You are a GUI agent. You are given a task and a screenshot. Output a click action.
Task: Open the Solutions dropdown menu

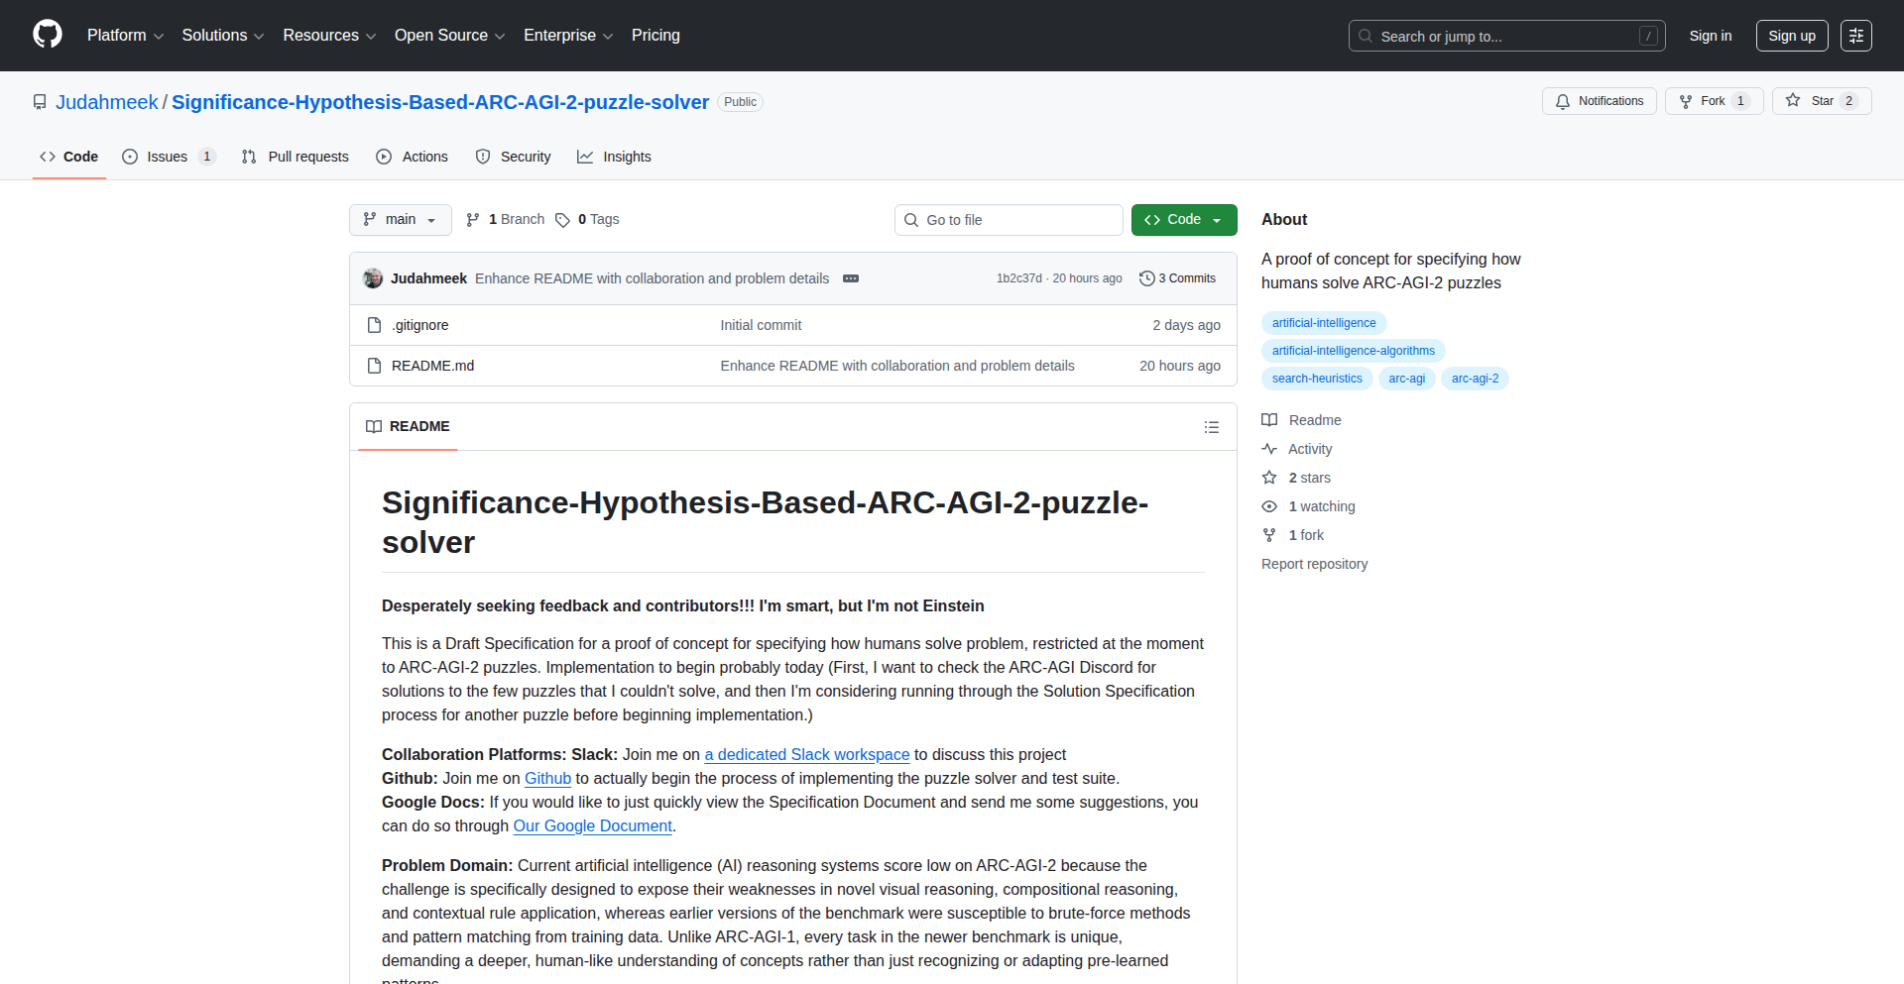pos(222,36)
